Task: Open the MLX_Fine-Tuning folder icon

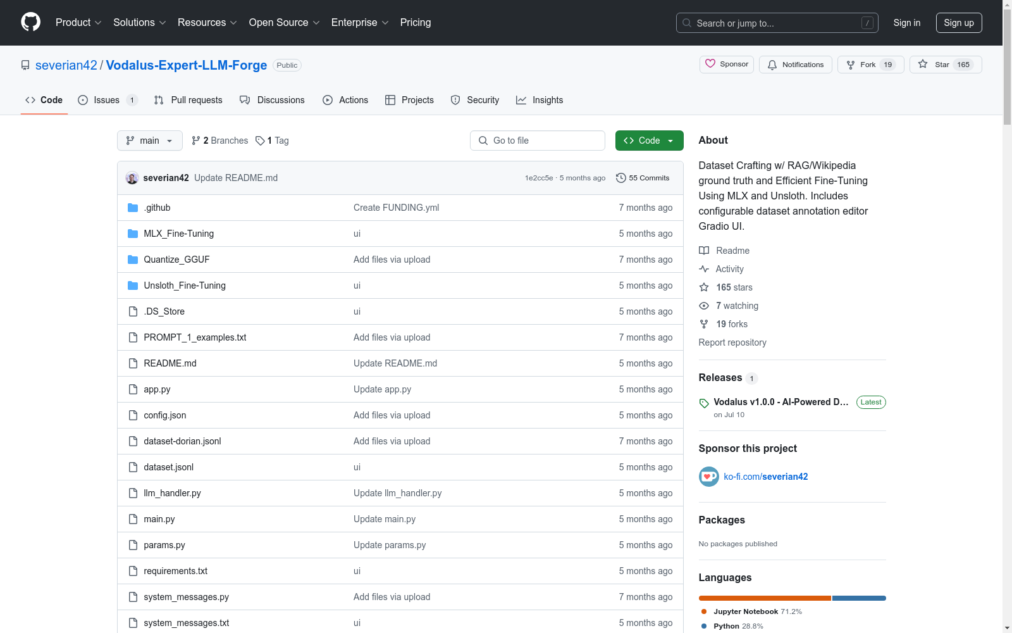Action: 133,234
